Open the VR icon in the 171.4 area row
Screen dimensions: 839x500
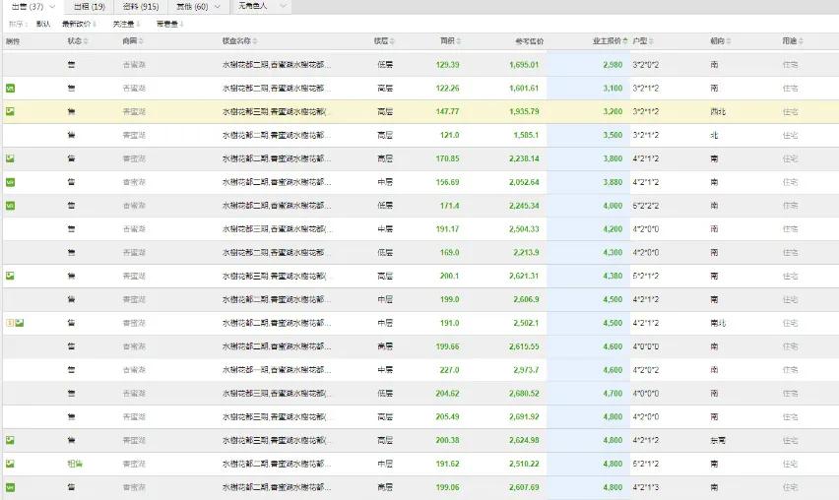pyautogui.click(x=10, y=206)
